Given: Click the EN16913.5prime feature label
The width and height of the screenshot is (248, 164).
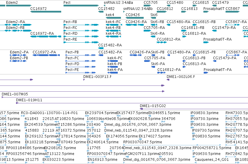Looking at the screenshot, I should [103, 160].
